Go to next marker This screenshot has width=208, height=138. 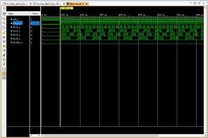pos(4,64)
